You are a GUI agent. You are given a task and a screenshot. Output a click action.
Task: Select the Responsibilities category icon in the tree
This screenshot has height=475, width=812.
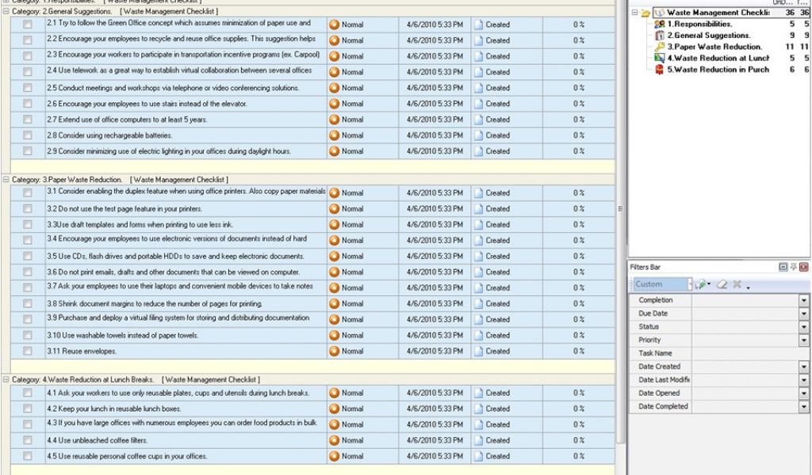(x=659, y=24)
